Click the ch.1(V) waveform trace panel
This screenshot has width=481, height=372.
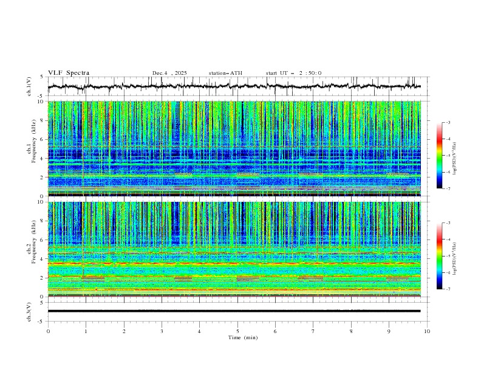237,86
